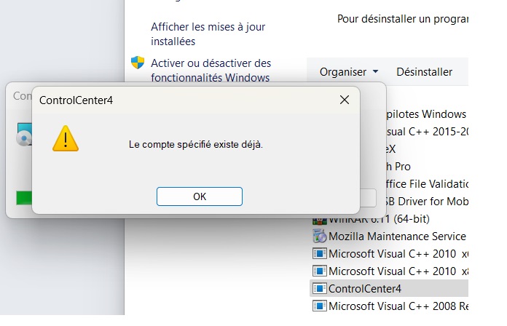Close the ControlCenter4 warning dialog

click(345, 100)
